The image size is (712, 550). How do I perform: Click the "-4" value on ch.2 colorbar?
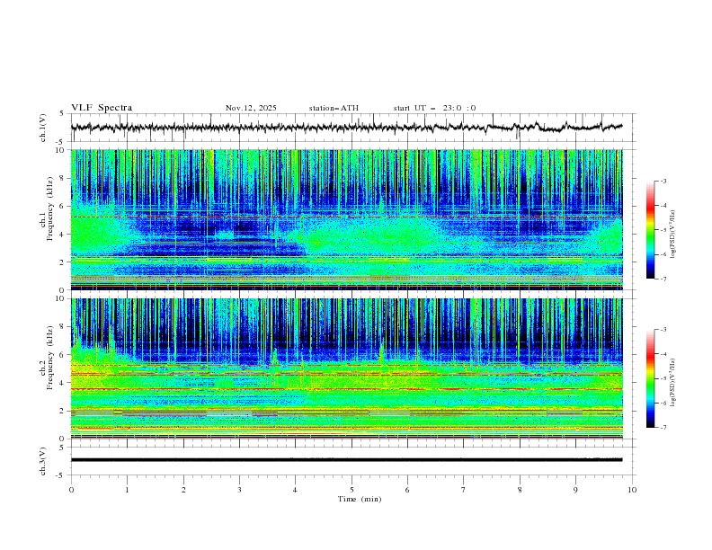point(663,354)
